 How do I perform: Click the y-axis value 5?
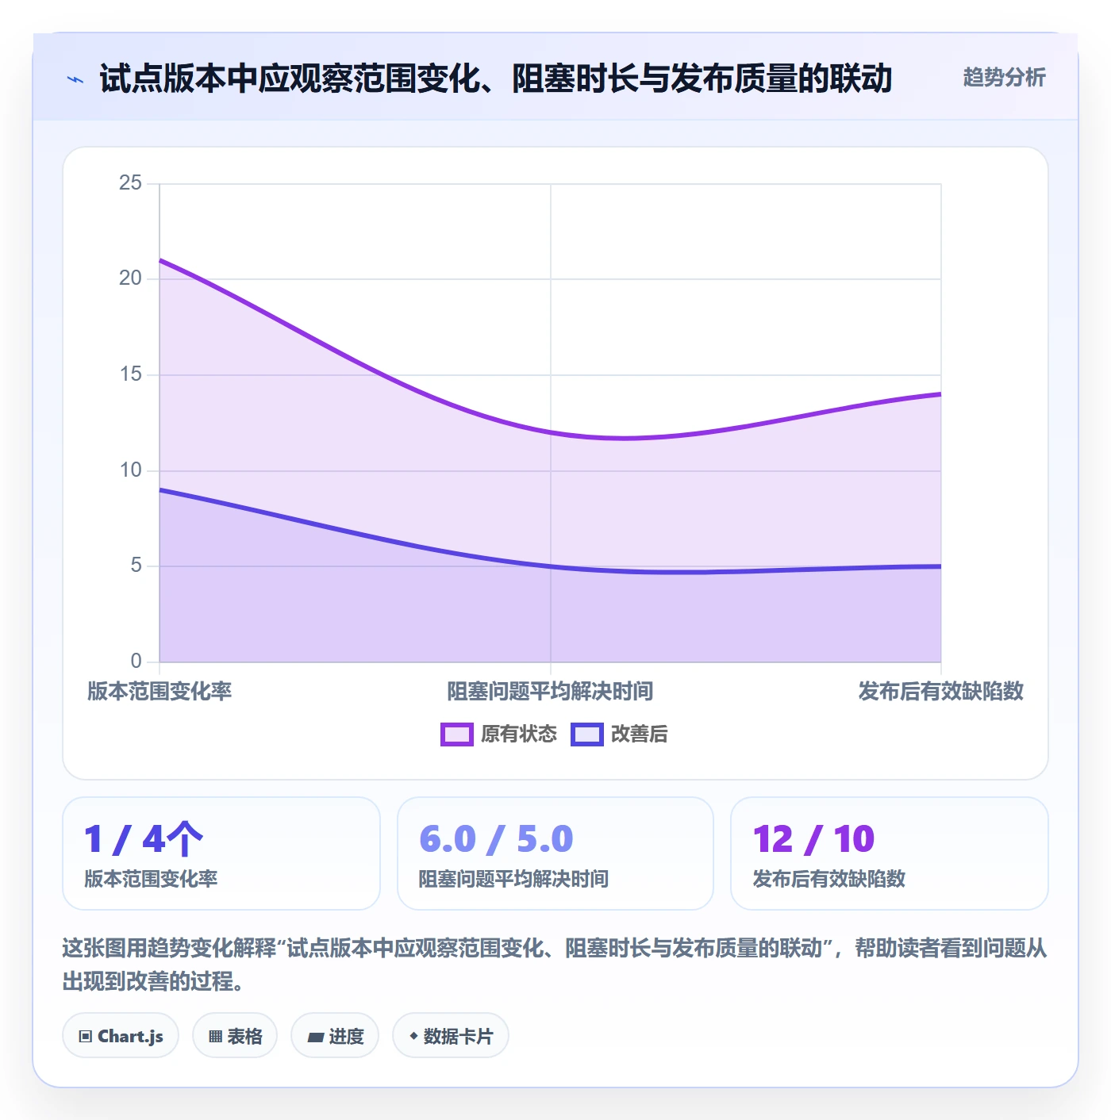point(136,566)
